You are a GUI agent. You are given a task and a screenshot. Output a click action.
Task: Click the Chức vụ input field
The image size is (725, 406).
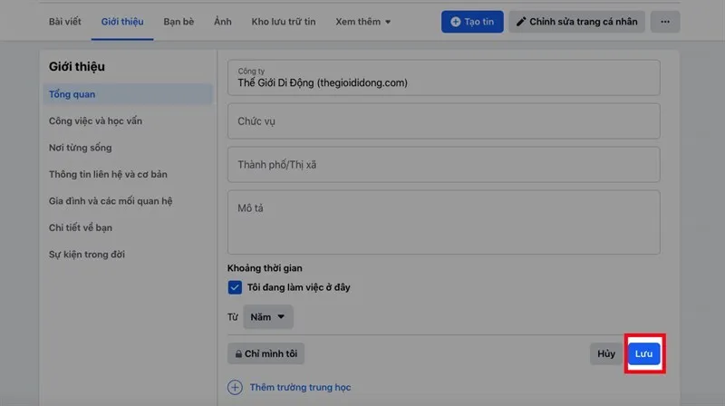(x=443, y=121)
